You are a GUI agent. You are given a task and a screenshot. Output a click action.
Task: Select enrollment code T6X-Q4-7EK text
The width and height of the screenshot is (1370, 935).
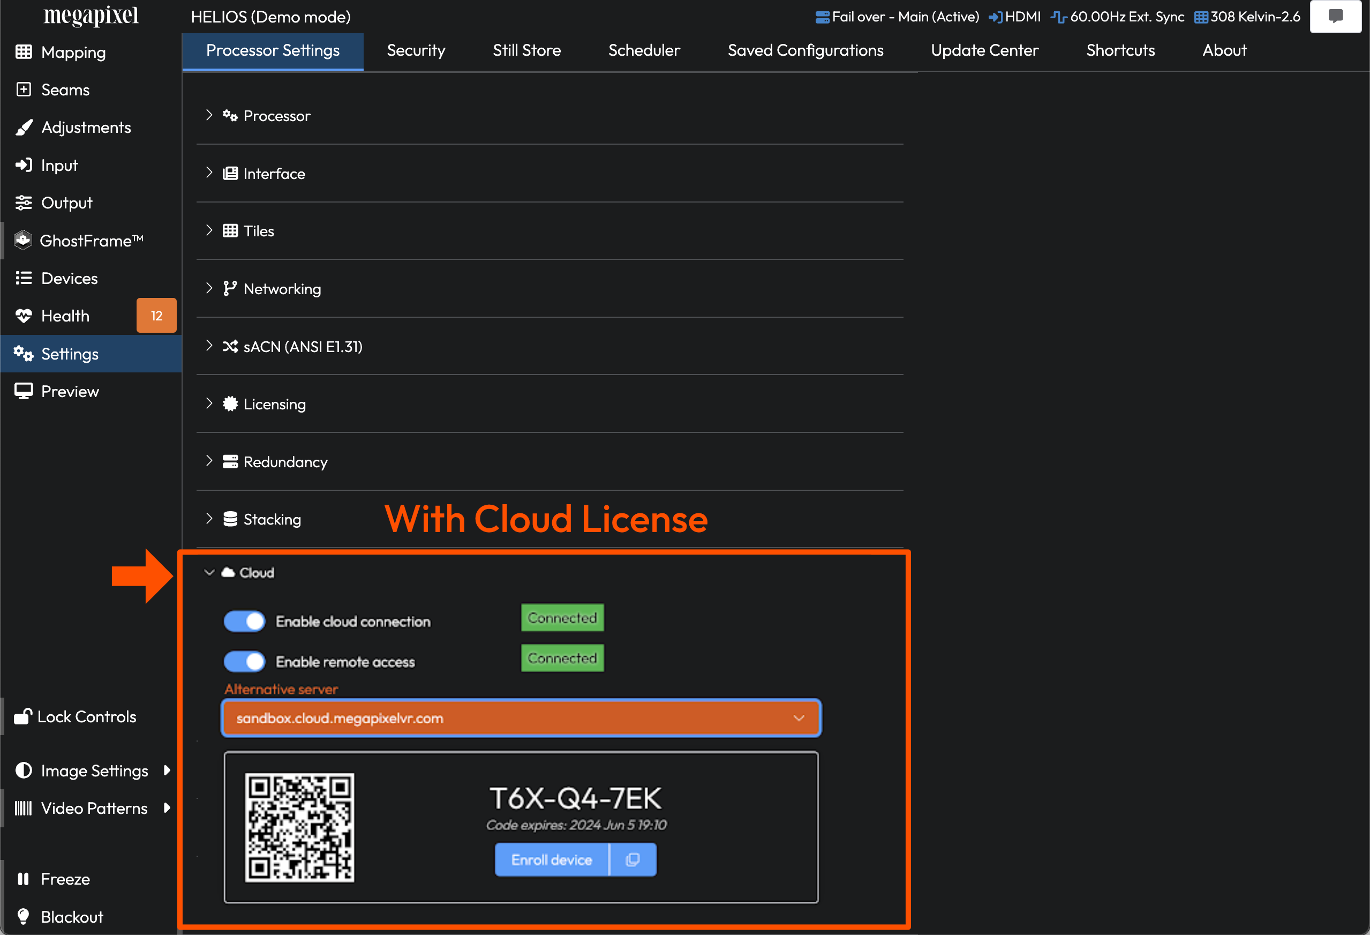click(576, 799)
